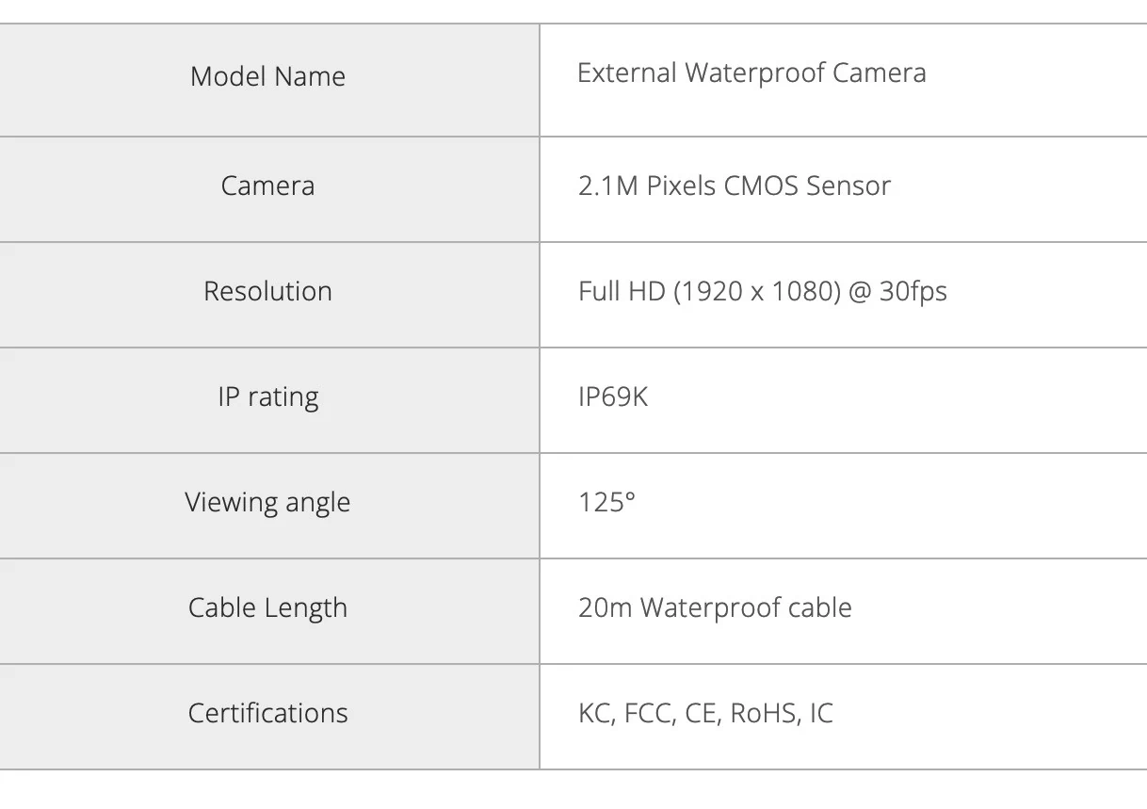Click the Viewing angle label
The width and height of the screenshot is (1147, 809).
[x=268, y=503]
